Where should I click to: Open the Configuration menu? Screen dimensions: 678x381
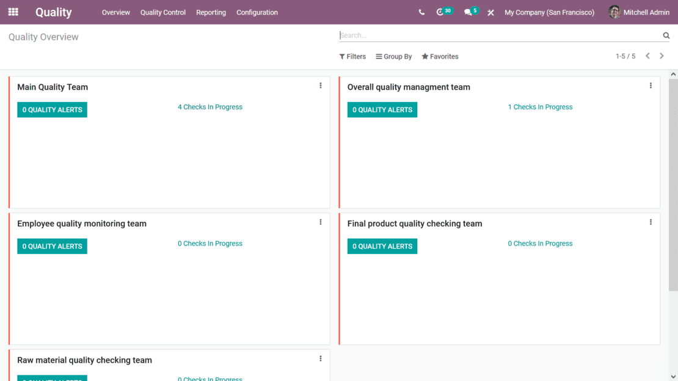257,12
